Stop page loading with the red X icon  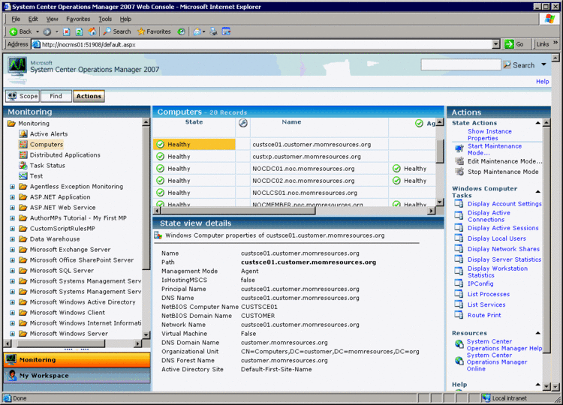pos(66,31)
